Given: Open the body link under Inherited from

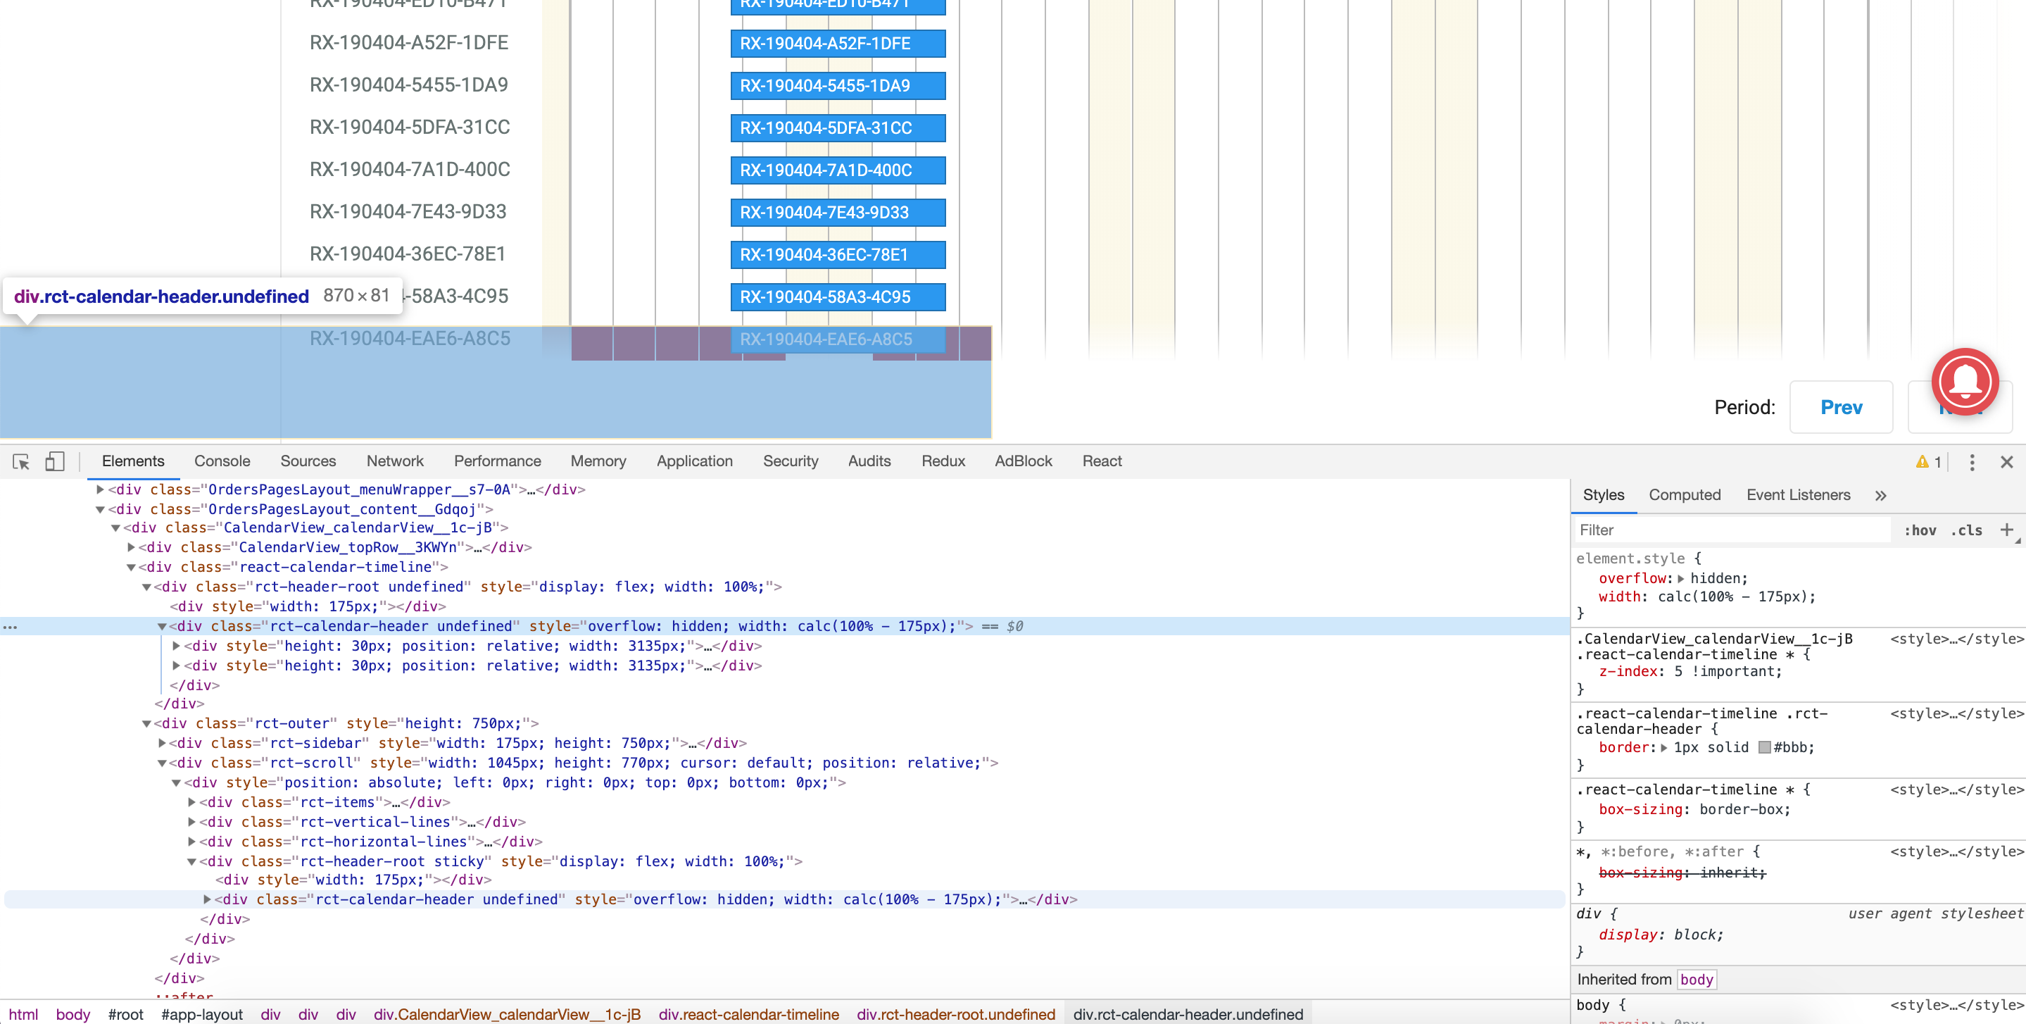Looking at the screenshot, I should point(1697,979).
